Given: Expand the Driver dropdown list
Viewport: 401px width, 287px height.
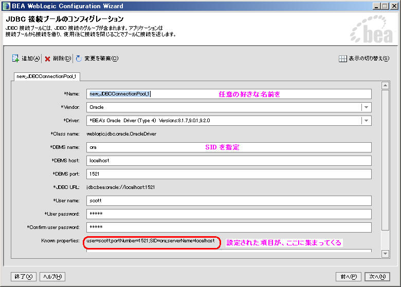Looking at the screenshot, I should point(366,121).
